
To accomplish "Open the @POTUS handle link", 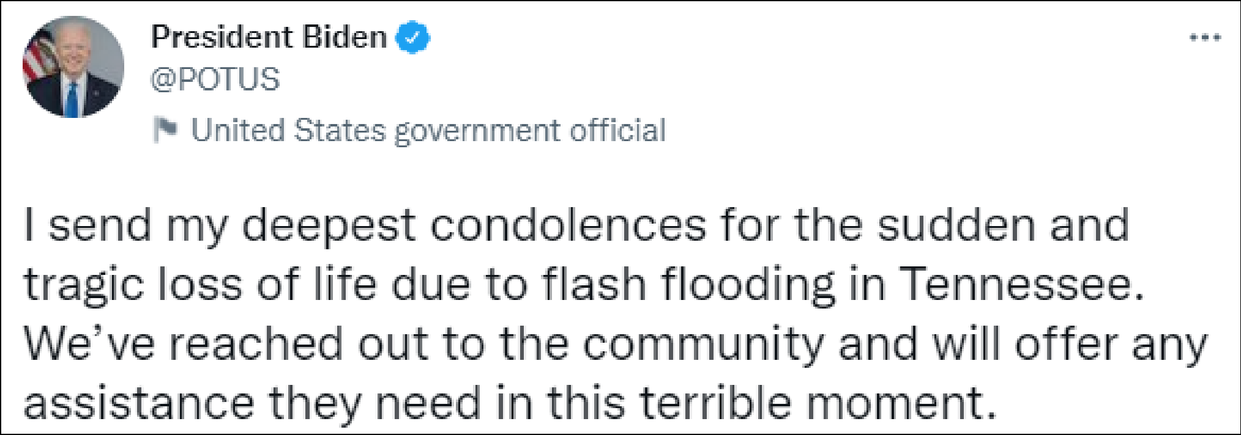I will tap(215, 79).
